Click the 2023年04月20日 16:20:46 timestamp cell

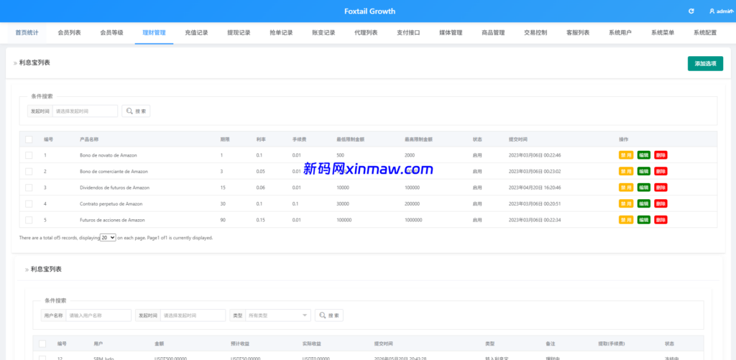(x=535, y=188)
